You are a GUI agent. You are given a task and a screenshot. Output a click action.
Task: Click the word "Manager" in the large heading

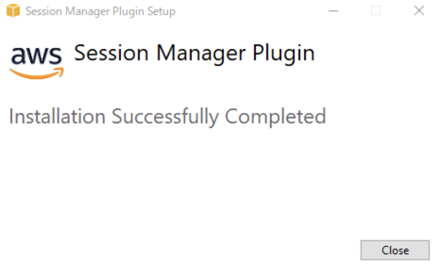pos(200,54)
